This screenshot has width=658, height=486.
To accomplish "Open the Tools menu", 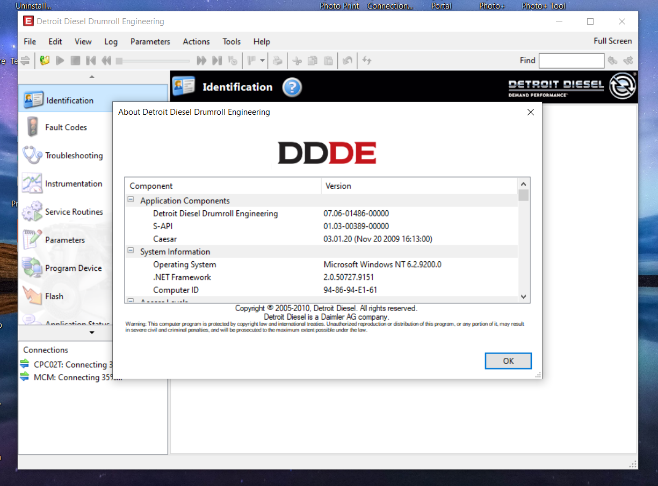I will 232,41.
